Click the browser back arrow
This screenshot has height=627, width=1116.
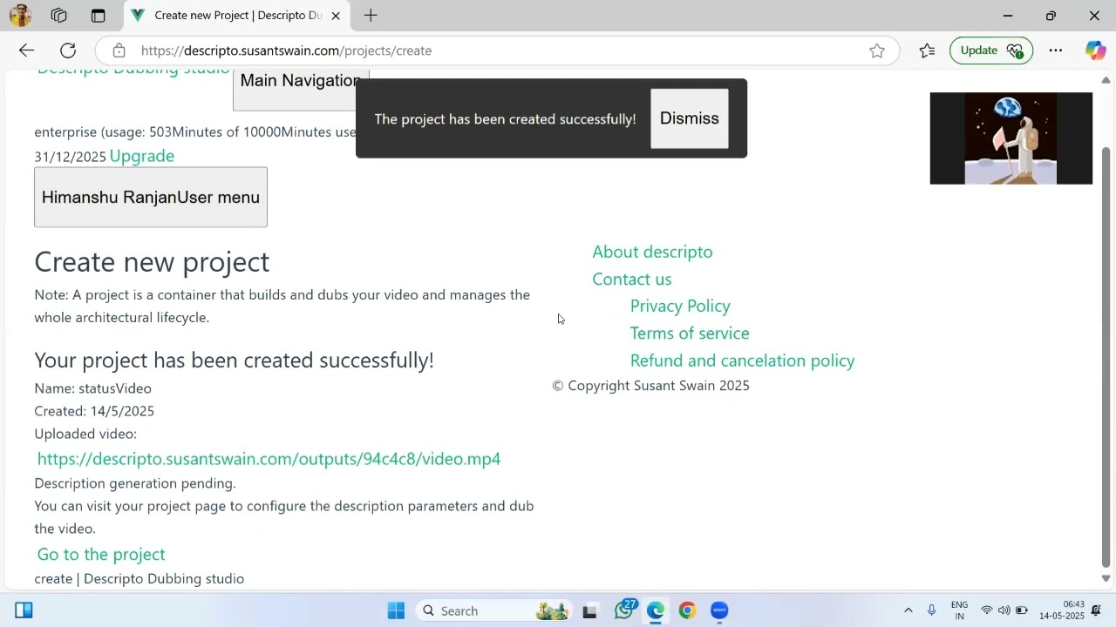click(x=26, y=51)
